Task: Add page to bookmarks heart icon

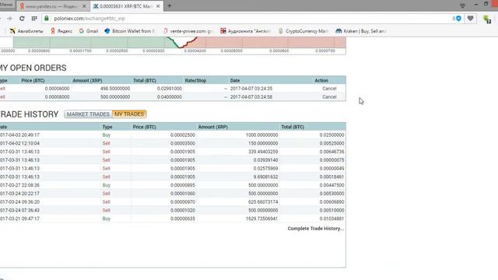Action: click(x=470, y=19)
